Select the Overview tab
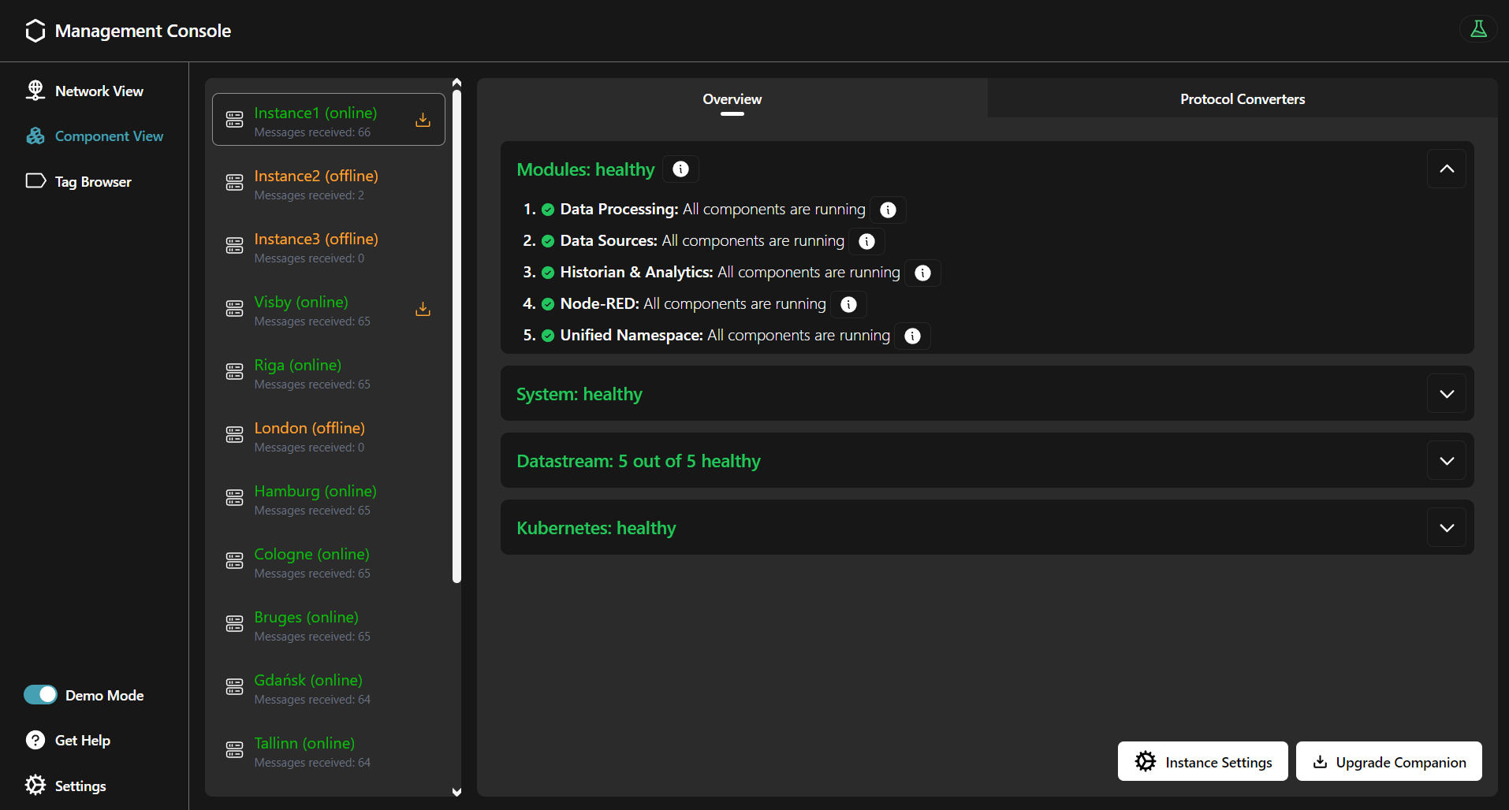The width and height of the screenshot is (1509, 810). (732, 98)
